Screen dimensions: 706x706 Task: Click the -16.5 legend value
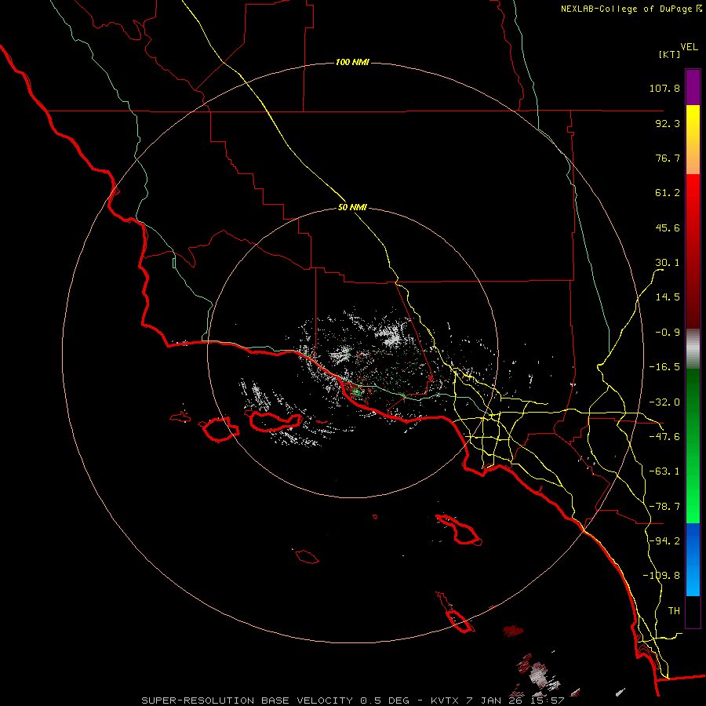[x=664, y=367]
